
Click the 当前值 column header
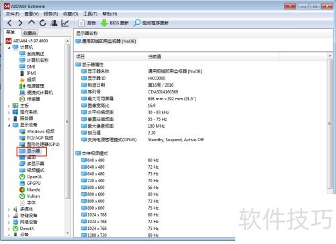tap(213, 56)
